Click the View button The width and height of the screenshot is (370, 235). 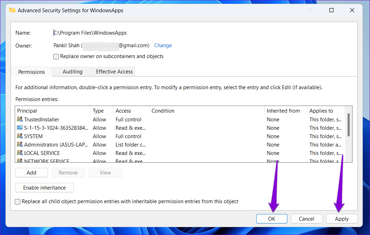click(105, 172)
